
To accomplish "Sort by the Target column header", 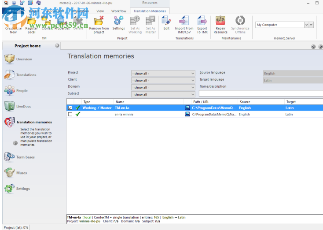I will click(x=304, y=102).
